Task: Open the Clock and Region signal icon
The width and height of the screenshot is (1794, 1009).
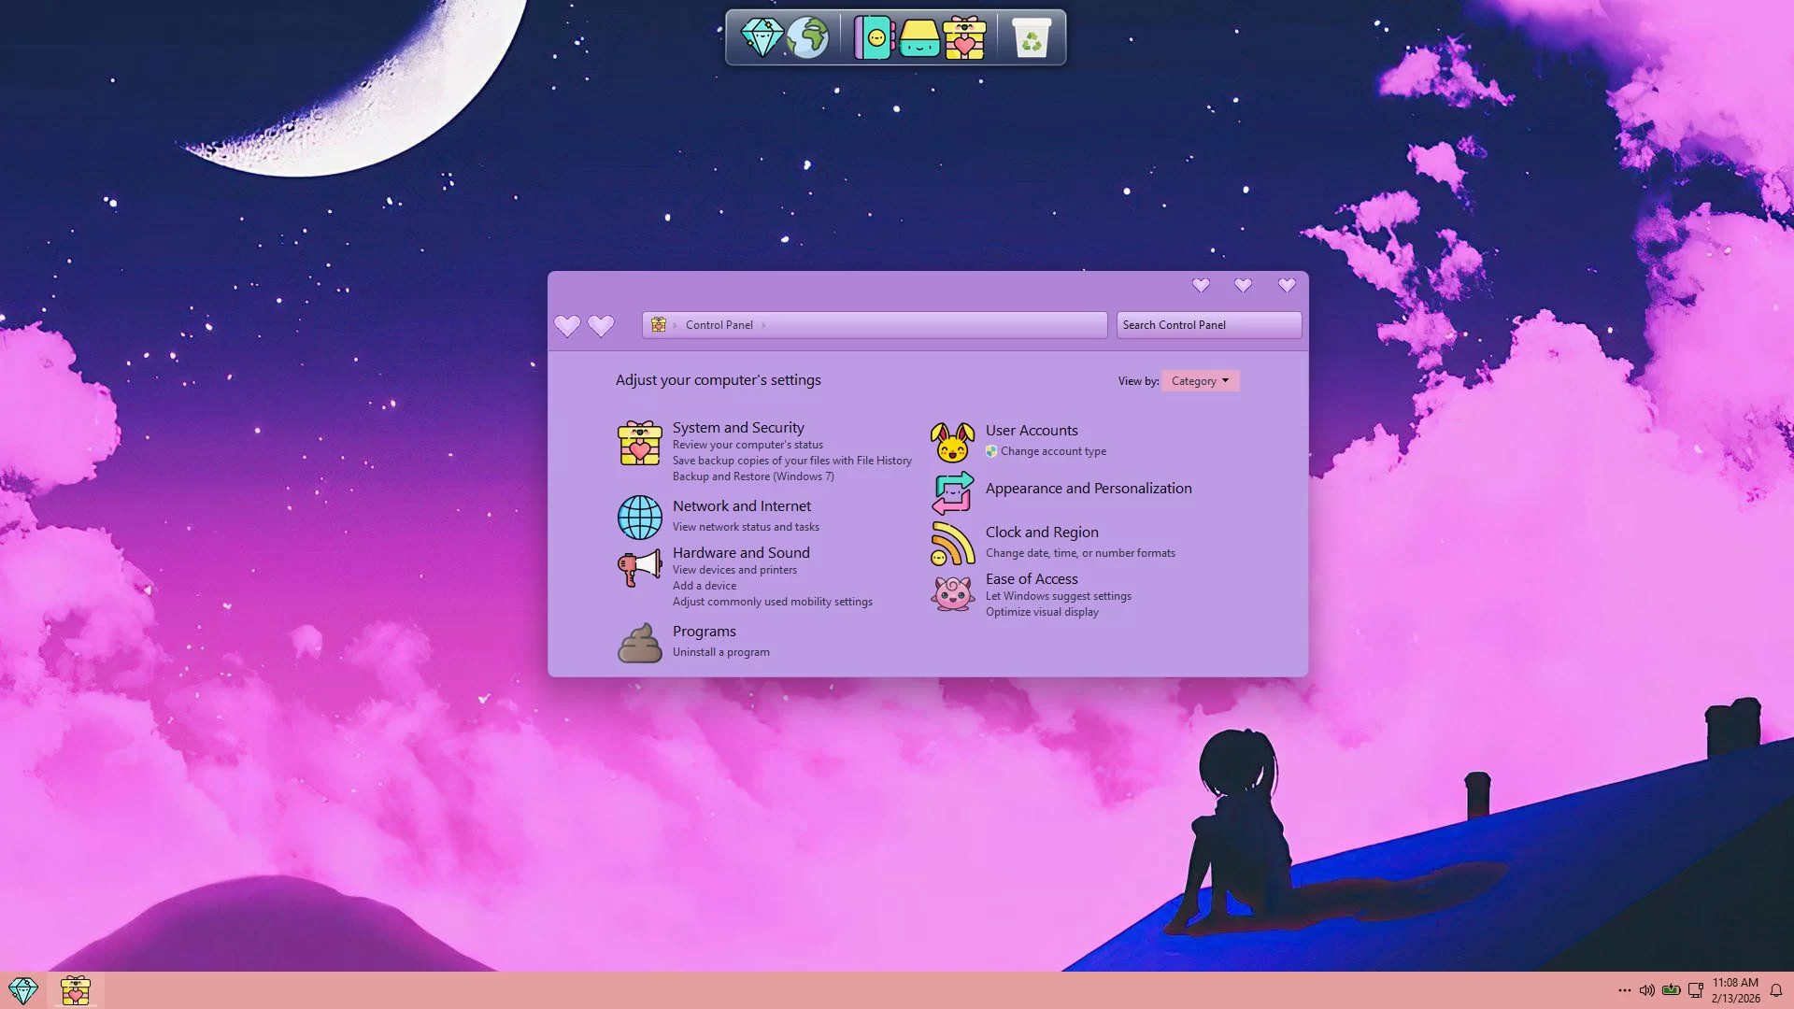Action: (952, 544)
